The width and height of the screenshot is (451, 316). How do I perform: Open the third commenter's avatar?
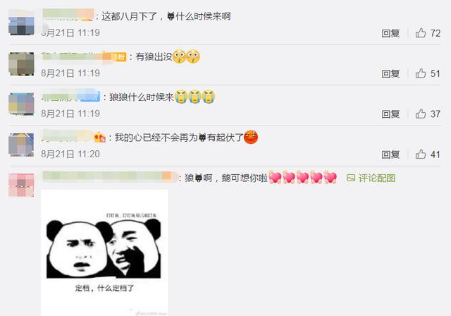click(x=21, y=104)
